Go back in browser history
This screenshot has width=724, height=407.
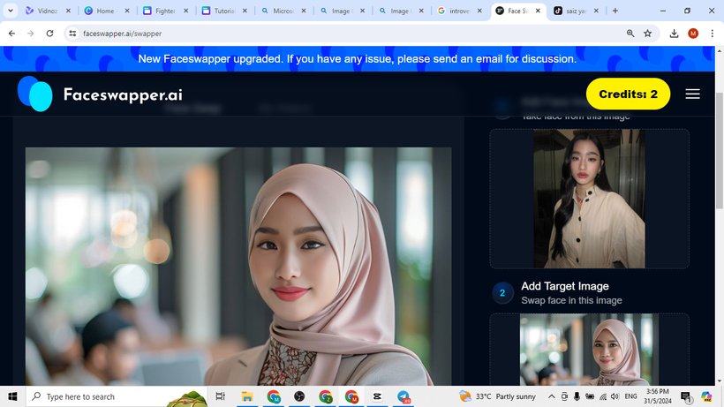click(x=12, y=34)
